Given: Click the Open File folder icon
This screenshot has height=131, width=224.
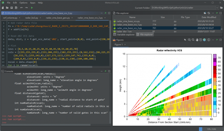Looking at the screenshot, I should point(7,8).
